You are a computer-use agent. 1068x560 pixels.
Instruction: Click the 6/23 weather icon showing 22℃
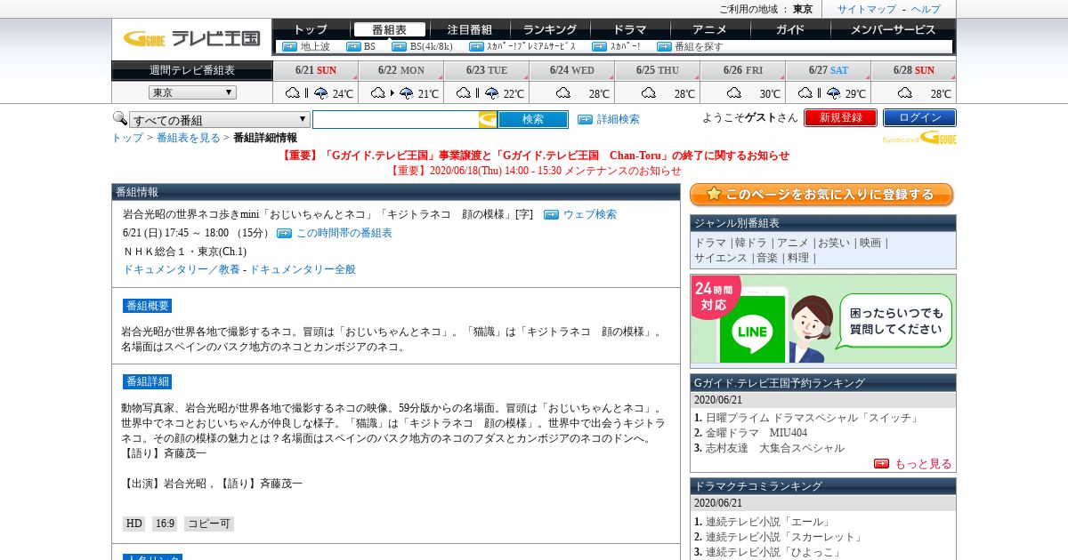click(477, 92)
